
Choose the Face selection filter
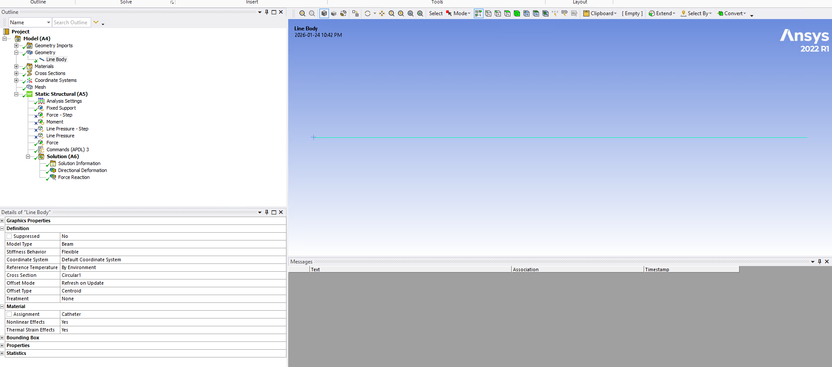[x=507, y=13]
